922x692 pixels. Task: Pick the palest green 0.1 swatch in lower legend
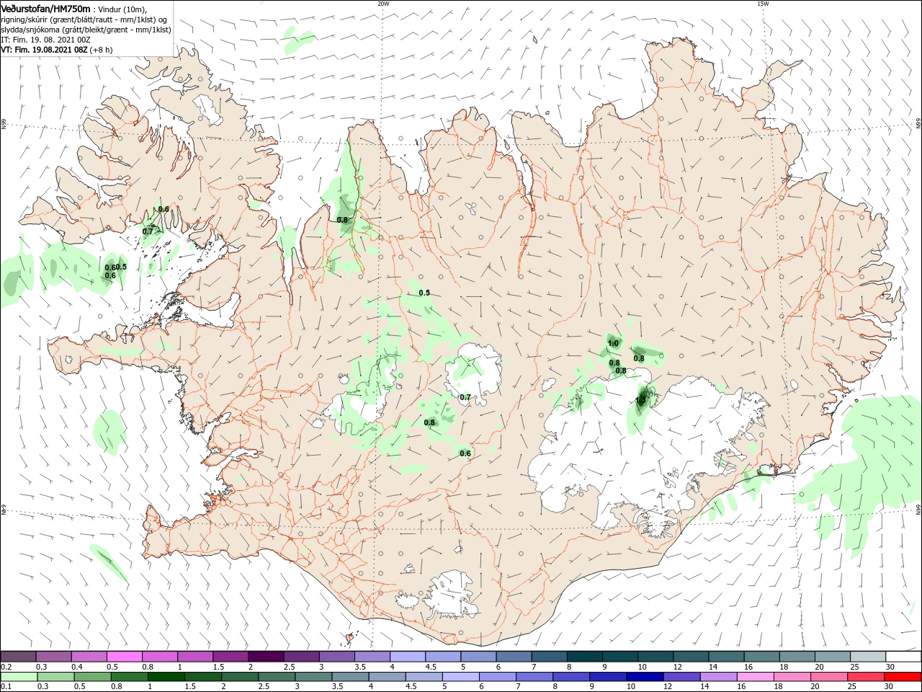(19, 677)
